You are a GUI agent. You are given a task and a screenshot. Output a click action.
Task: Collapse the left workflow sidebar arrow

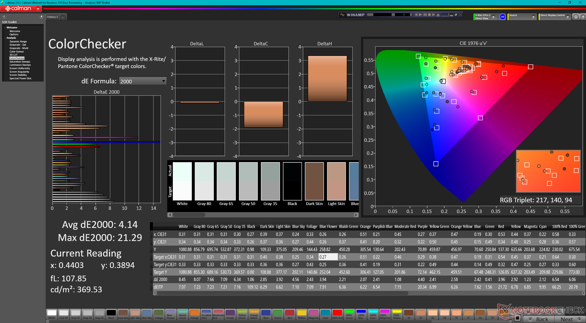click(41, 17)
